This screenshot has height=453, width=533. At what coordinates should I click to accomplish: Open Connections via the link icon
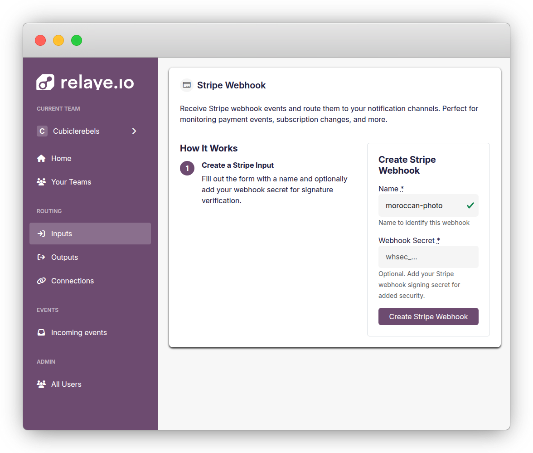[x=41, y=281]
